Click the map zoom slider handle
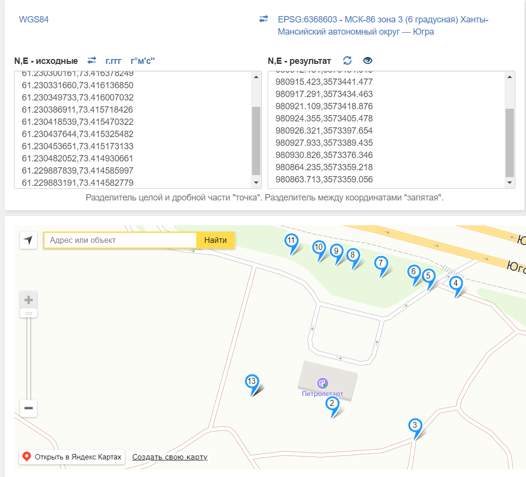The image size is (526, 477). (x=28, y=313)
